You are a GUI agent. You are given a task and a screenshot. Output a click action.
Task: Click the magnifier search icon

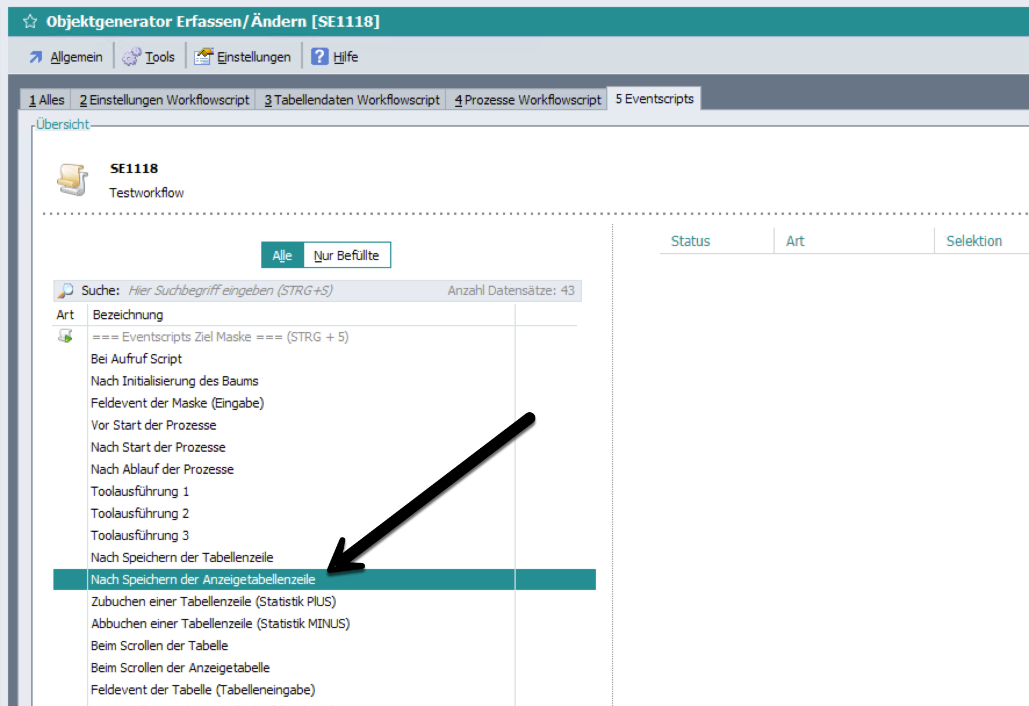click(66, 290)
